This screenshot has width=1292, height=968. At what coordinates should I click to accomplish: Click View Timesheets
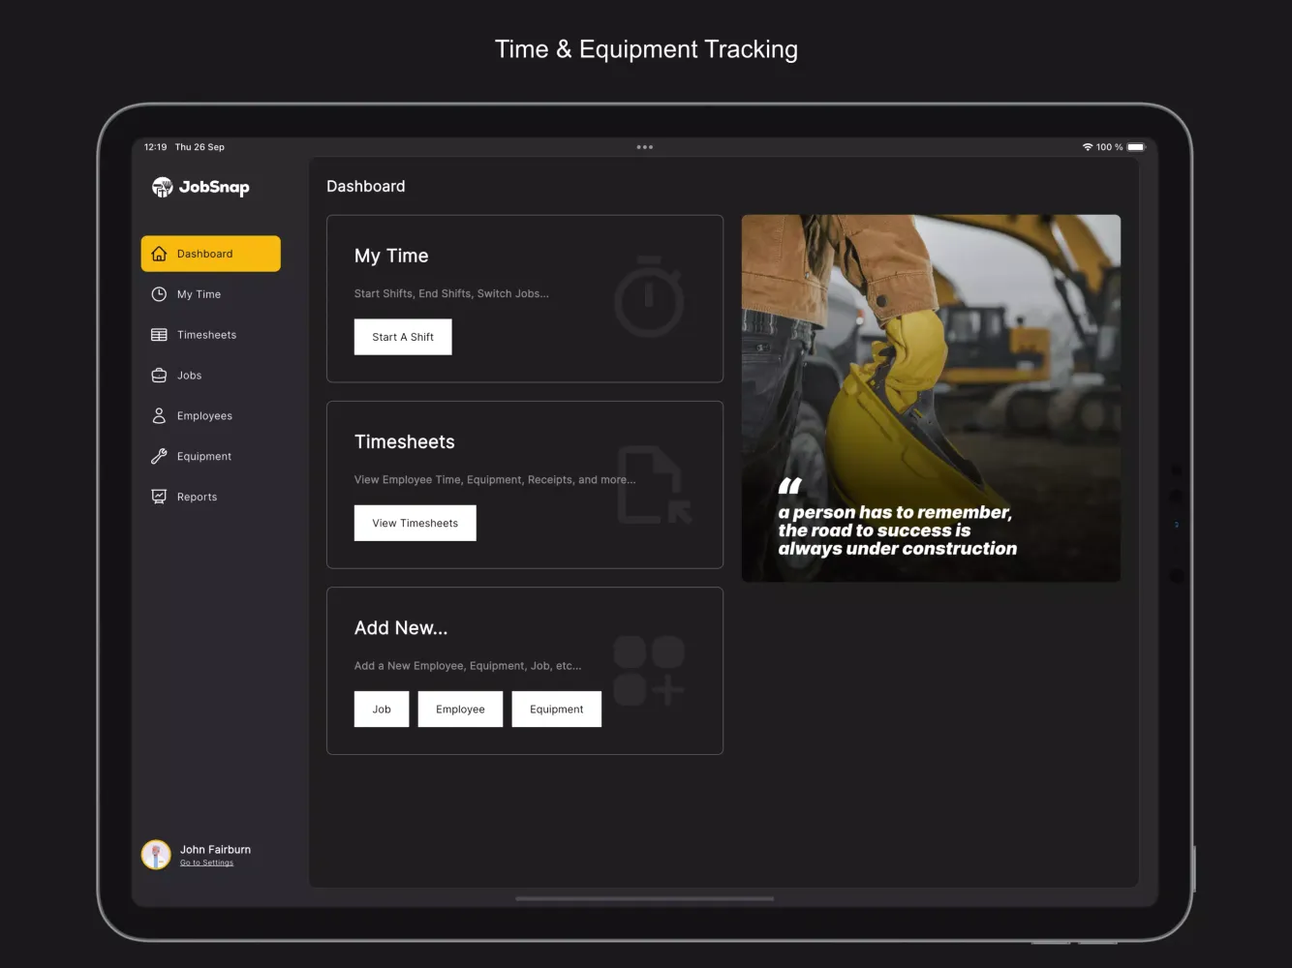point(415,523)
